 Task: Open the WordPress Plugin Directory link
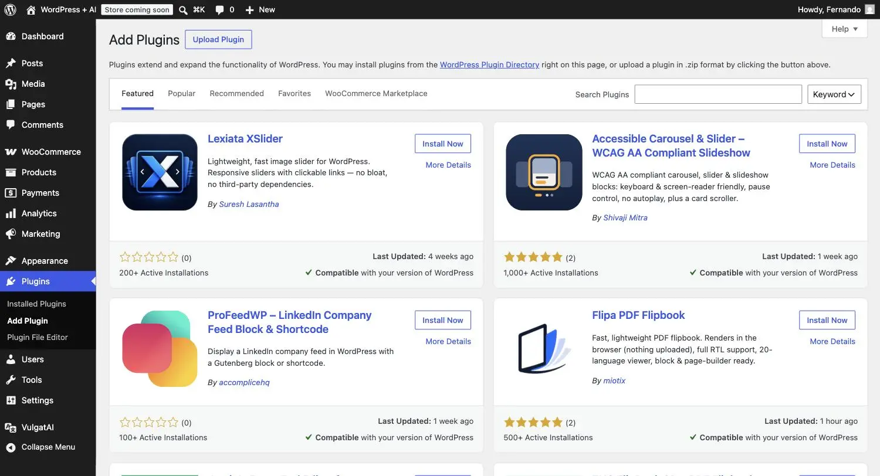489,64
